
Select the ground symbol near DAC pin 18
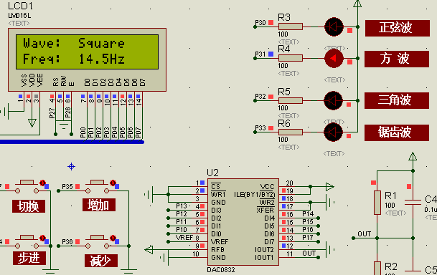tap(330, 202)
